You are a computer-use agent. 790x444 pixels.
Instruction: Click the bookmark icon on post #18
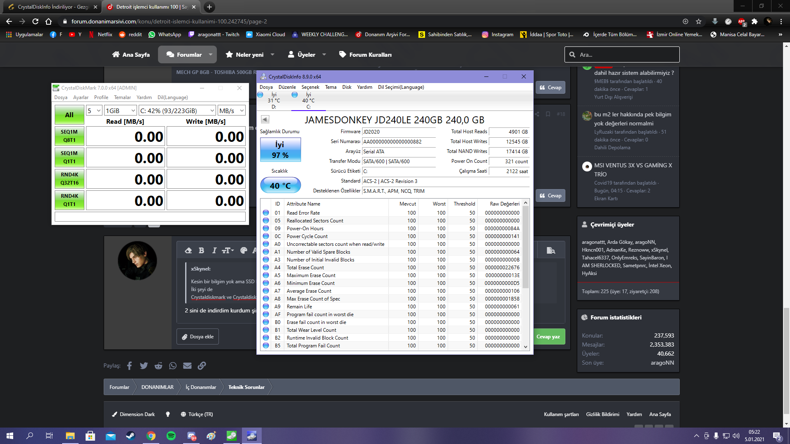coord(548,114)
